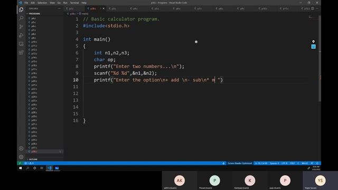Click the remote window indicator in status bar
This screenshot has width=338, height=190.
pyautogui.click(x=20, y=163)
